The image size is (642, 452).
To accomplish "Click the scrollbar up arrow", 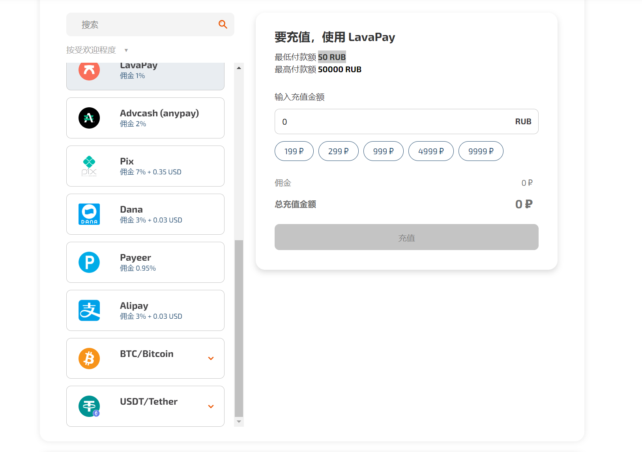I will 239,68.
